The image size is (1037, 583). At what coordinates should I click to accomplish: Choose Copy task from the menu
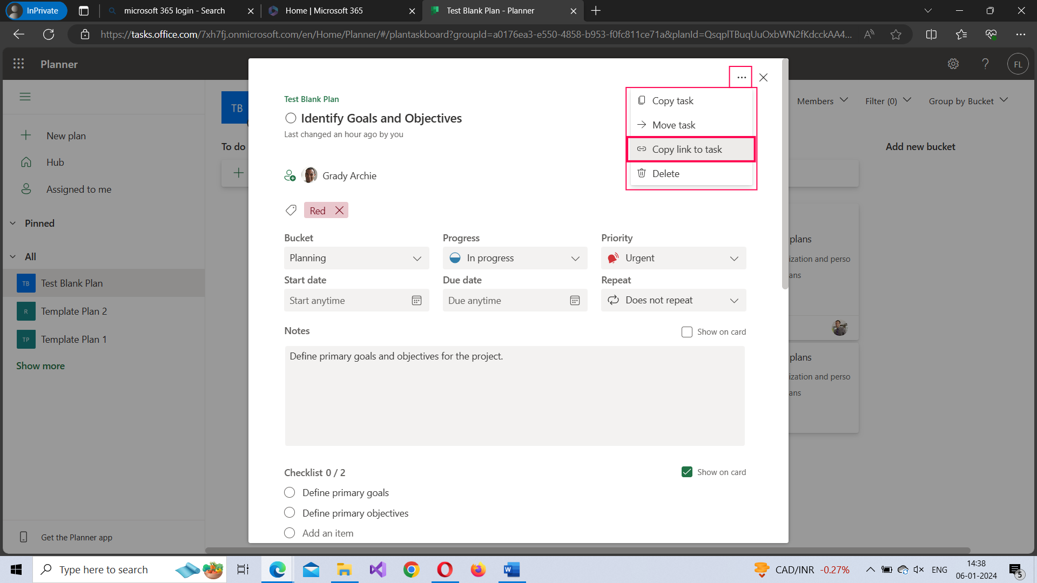(691, 101)
